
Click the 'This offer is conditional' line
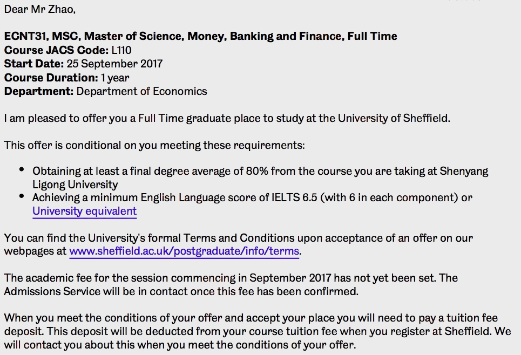[154, 146]
